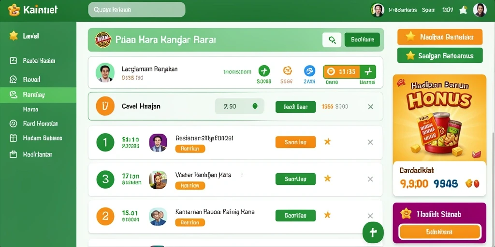Click the orange ball icon labeled S98C
495x247 pixels.
pyautogui.click(x=287, y=71)
